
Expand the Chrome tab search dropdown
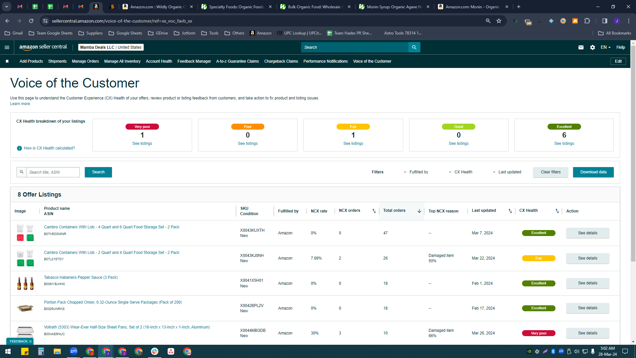(x=7, y=7)
